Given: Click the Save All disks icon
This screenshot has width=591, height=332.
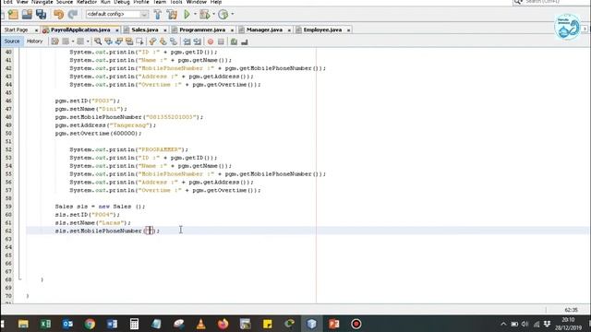Looking at the screenshot, I should click(41, 15).
